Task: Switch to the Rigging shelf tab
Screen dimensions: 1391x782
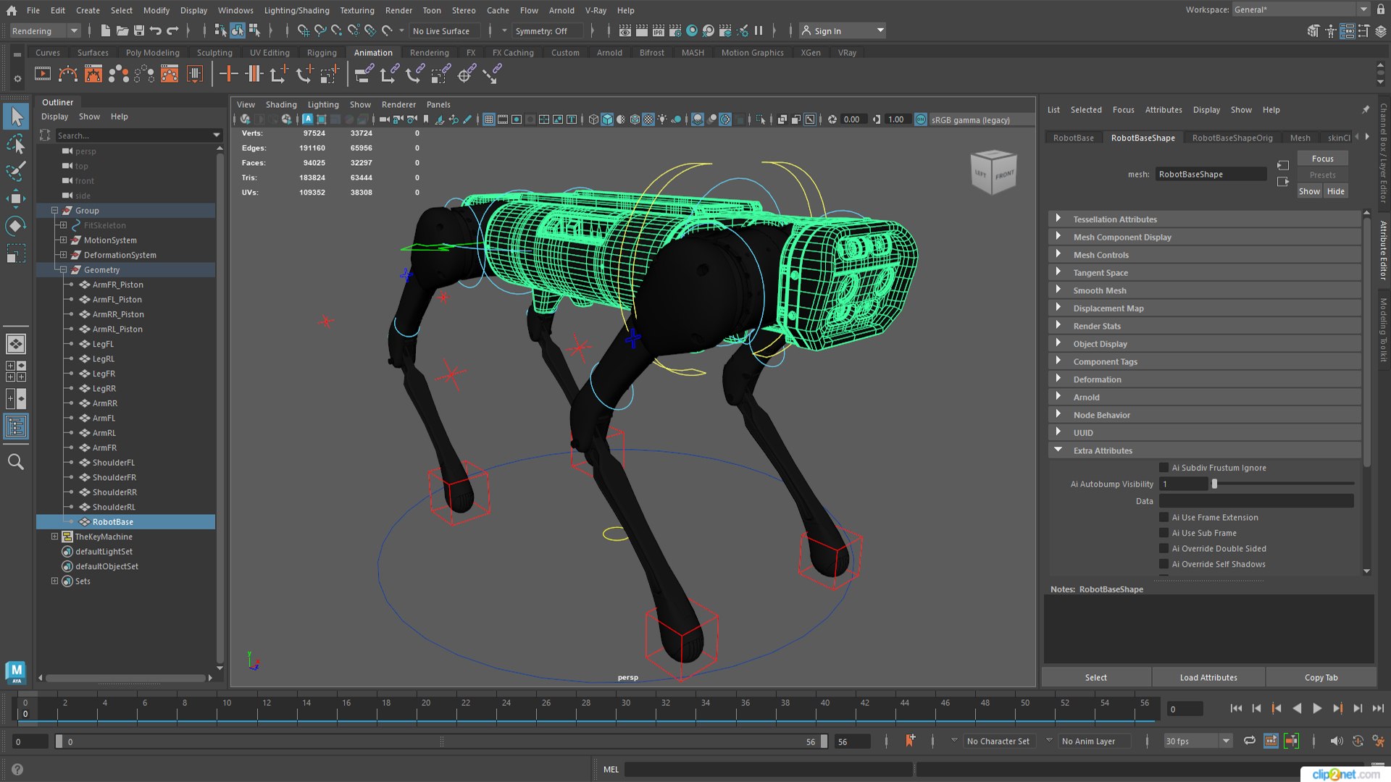Action: pos(322,52)
